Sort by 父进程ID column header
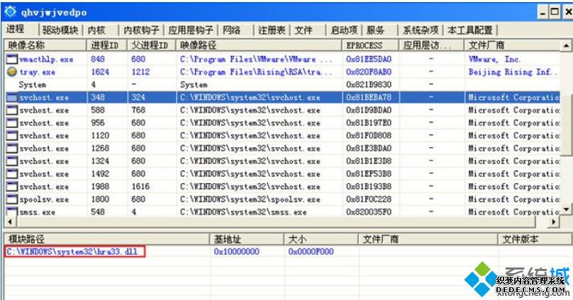Screen dimensions: 573x300 [152, 45]
